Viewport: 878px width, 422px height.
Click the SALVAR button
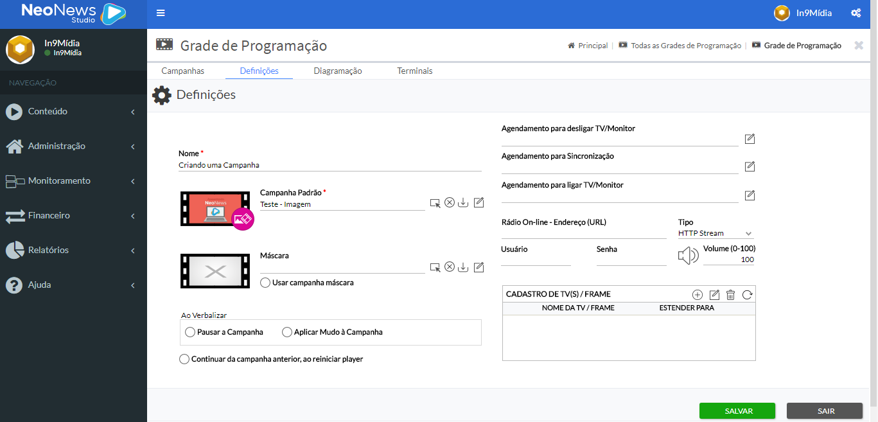coord(737,410)
